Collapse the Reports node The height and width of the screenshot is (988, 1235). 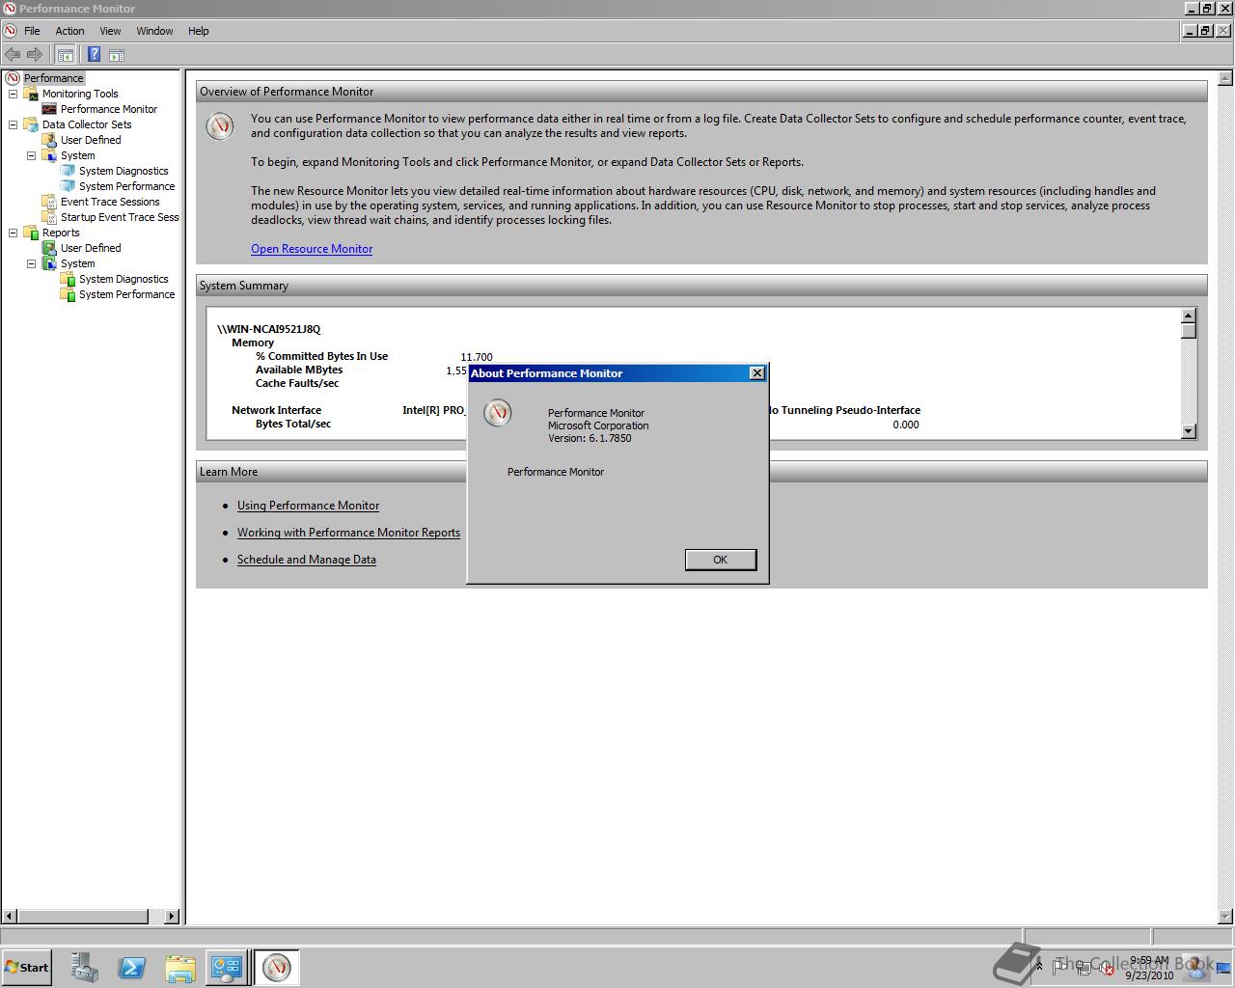click(14, 233)
